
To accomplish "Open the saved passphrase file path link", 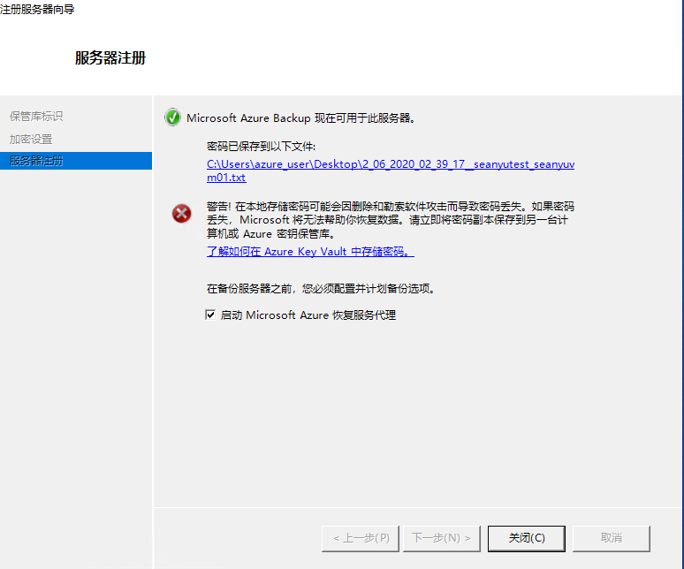I will point(391,171).
